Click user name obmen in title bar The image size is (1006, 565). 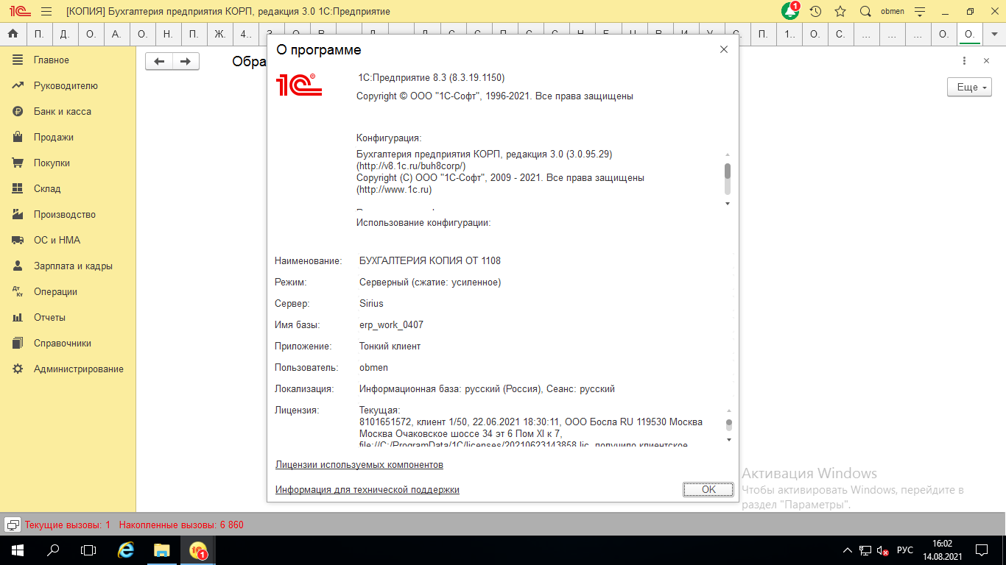click(x=892, y=12)
